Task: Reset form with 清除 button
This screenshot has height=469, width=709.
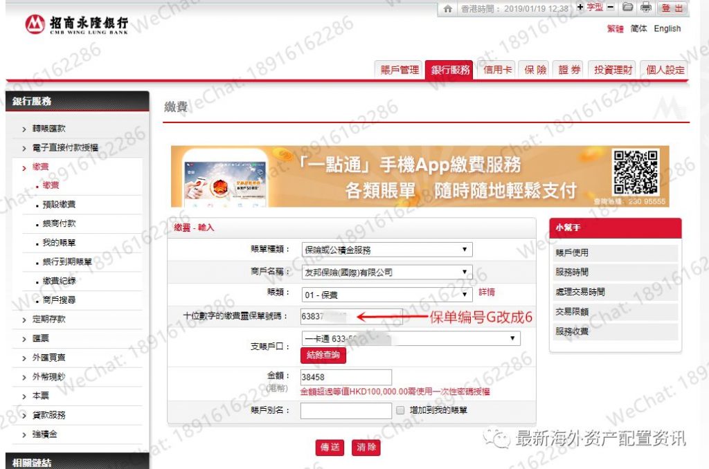Action: pyautogui.click(x=366, y=448)
